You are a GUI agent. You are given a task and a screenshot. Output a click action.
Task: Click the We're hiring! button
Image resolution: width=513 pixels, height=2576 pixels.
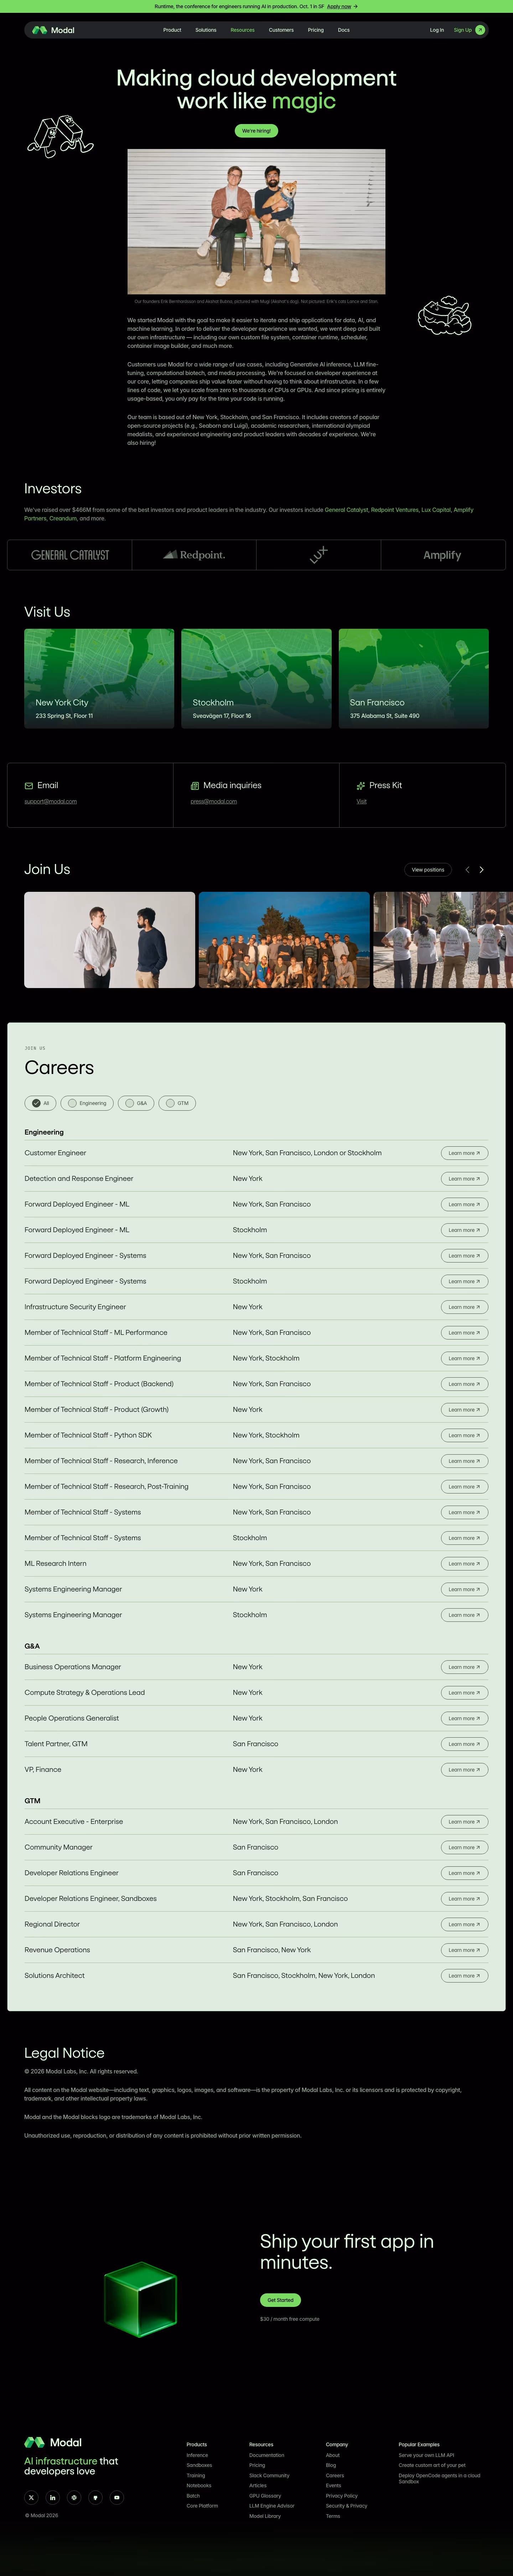(256, 131)
